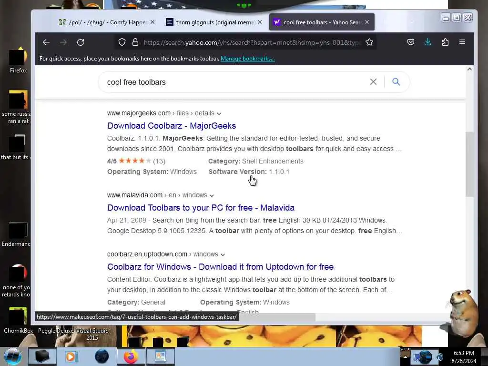Image resolution: width=488 pixels, height=366 pixels.
Task: Click the vertical scrollbar thumb
Action: tap(469, 164)
